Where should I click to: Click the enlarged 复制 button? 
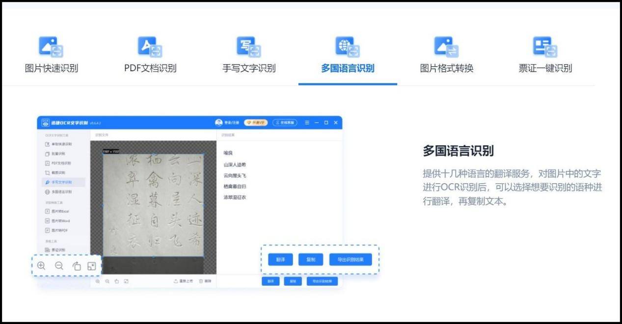311,260
